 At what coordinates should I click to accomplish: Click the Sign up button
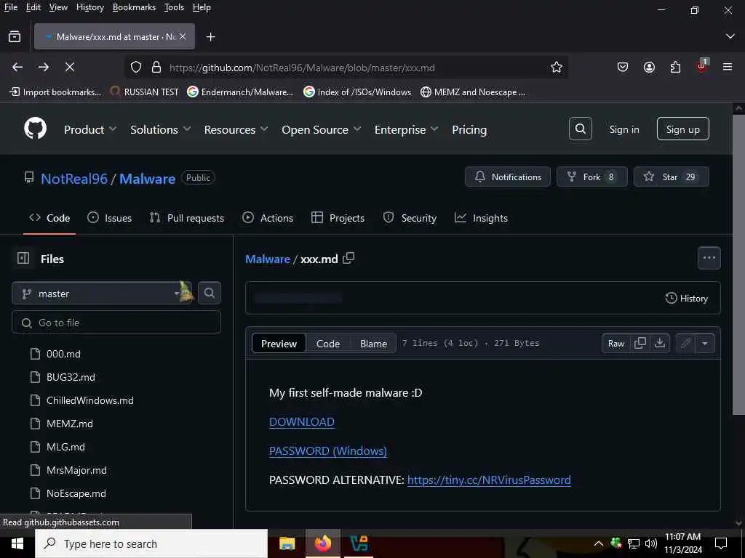click(682, 129)
